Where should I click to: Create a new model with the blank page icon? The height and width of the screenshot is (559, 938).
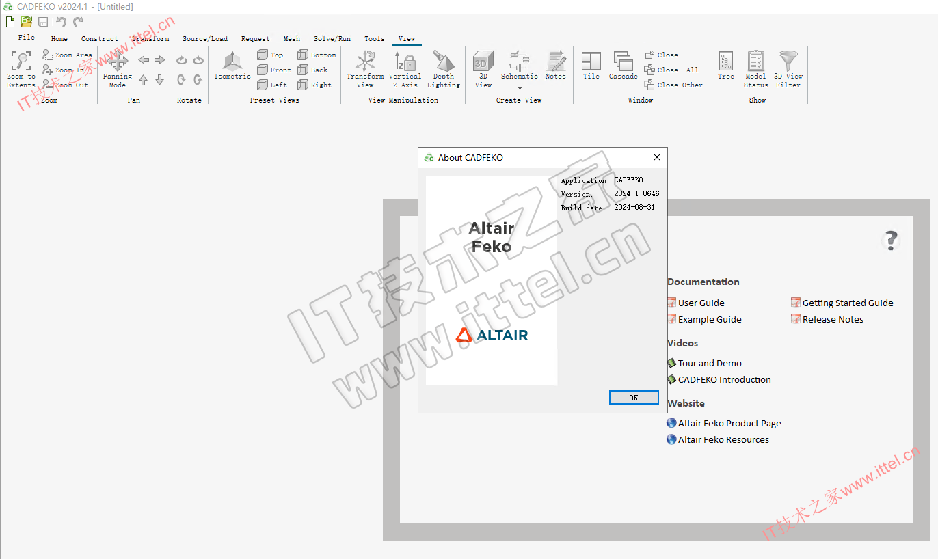coord(10,22)
